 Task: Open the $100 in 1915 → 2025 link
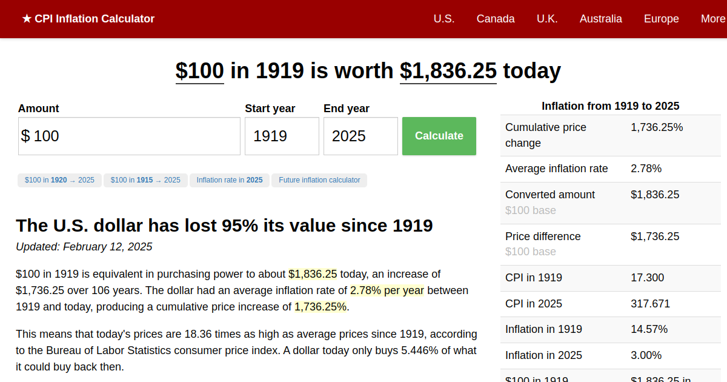145,180
